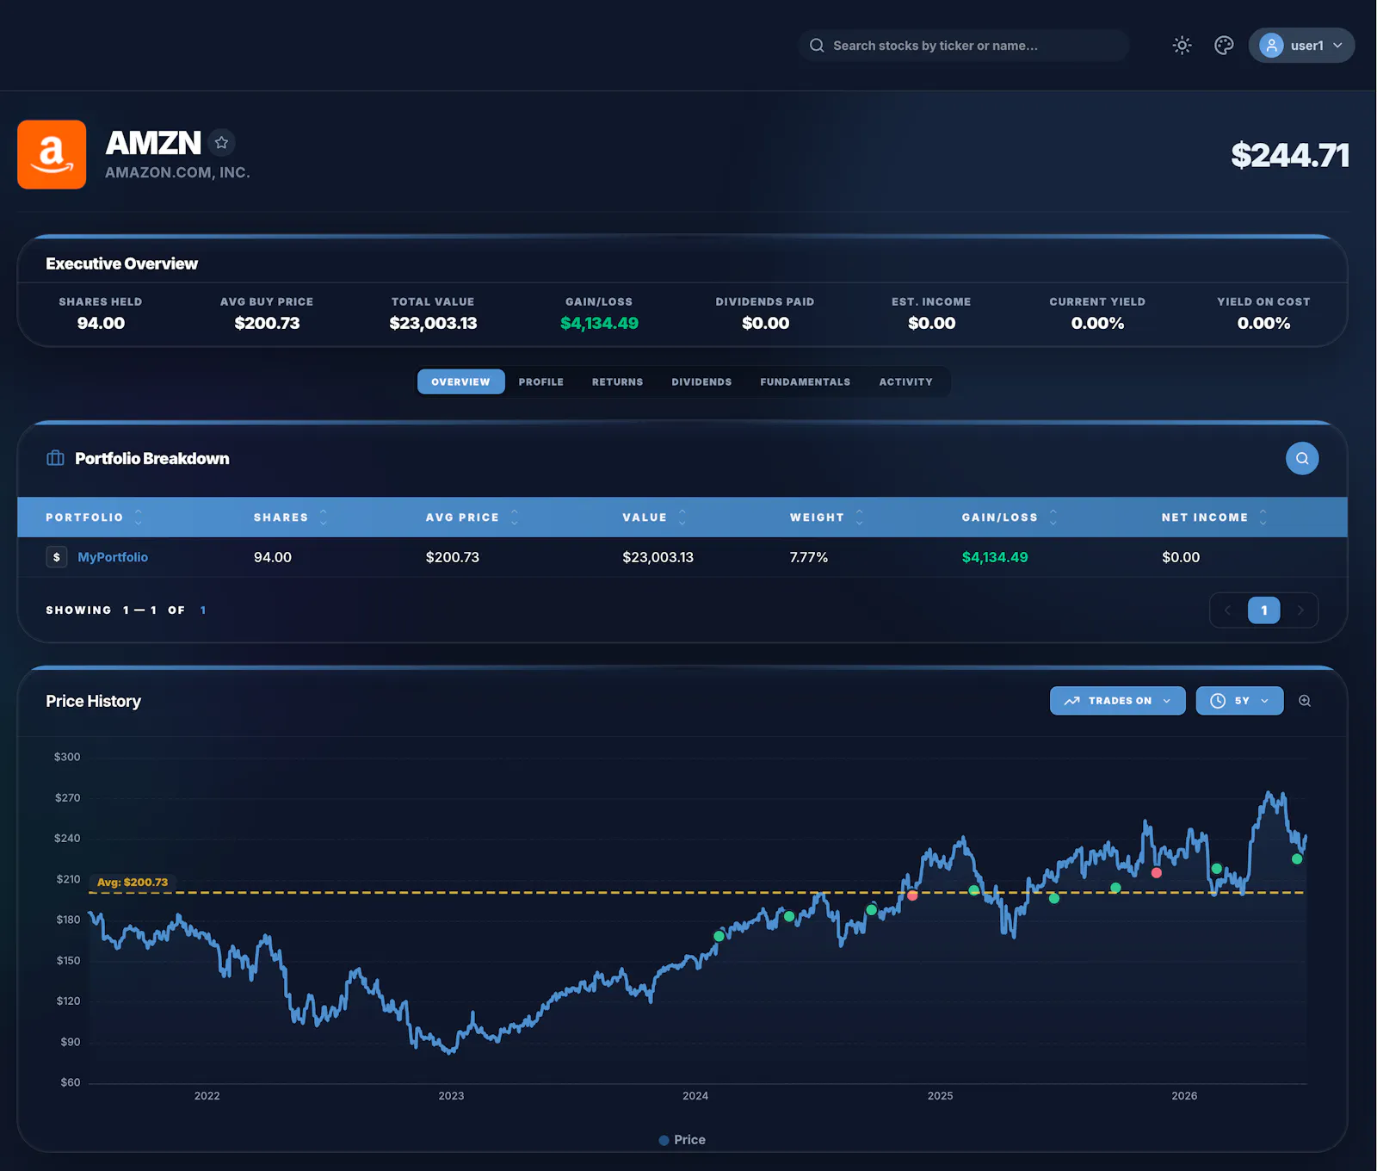Viewport: 1377px width, 1171px height.
Task: Click the Shares Held 94.00 in Executive Overview
Action: (101, 323)
